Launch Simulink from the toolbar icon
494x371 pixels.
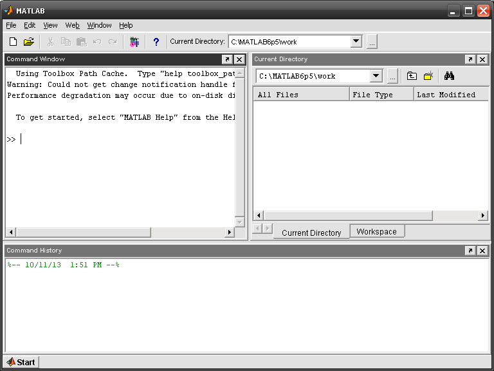(134, 42)
